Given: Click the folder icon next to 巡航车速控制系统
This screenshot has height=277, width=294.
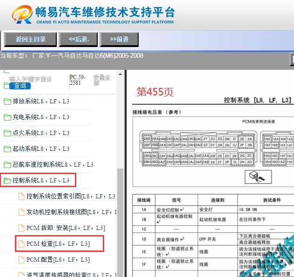Looking at the screenshot, I should click(x=7, y=165).
